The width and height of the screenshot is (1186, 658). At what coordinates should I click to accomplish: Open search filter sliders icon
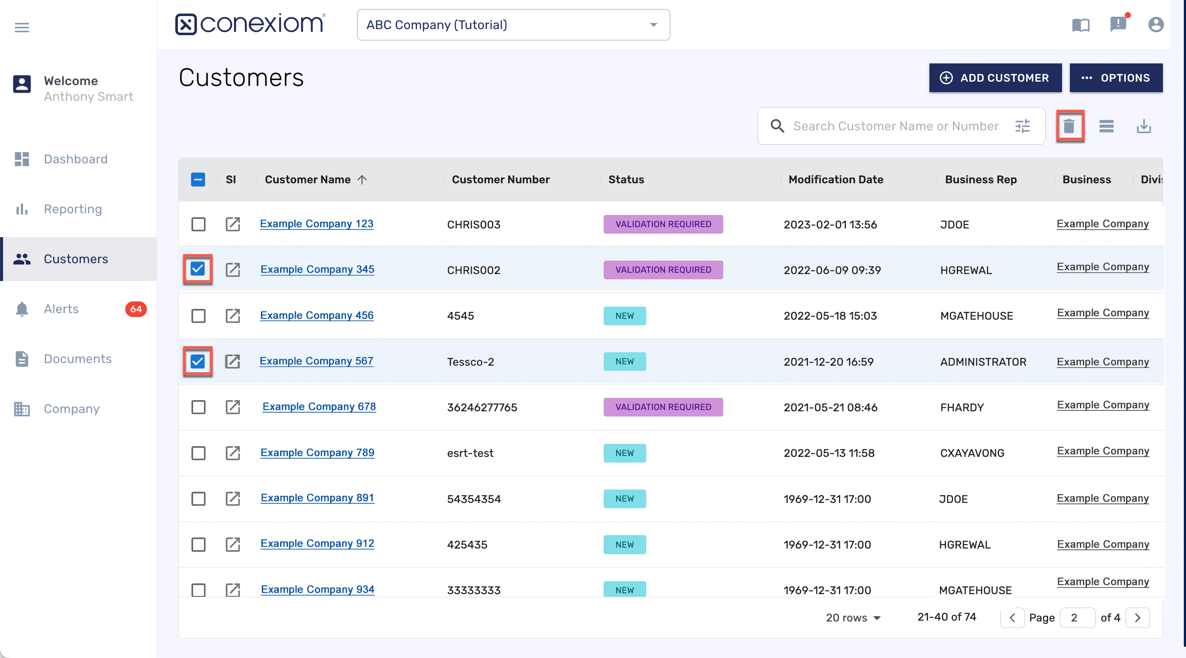tap(1022, 126)
